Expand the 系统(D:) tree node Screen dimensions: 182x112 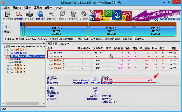coord(8,66)
